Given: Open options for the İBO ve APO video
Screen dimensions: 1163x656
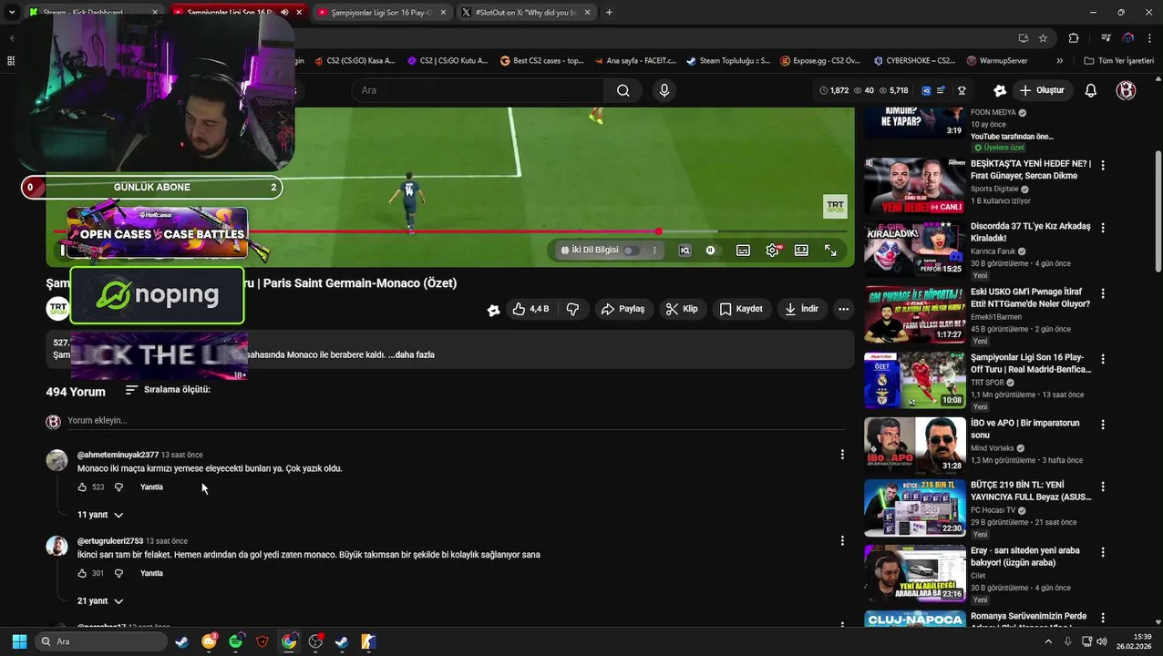Looking at the screenshot, I should [1103, 425].
